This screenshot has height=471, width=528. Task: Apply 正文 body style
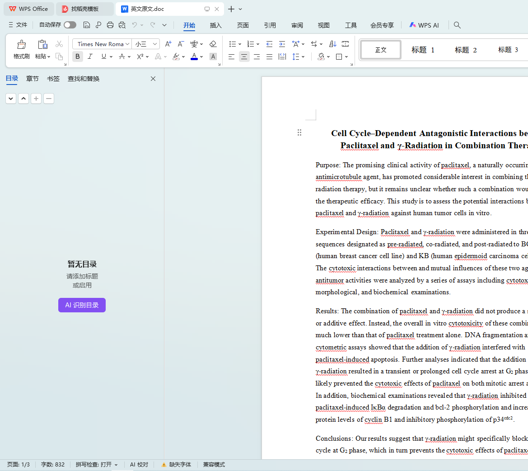(381, 50)
